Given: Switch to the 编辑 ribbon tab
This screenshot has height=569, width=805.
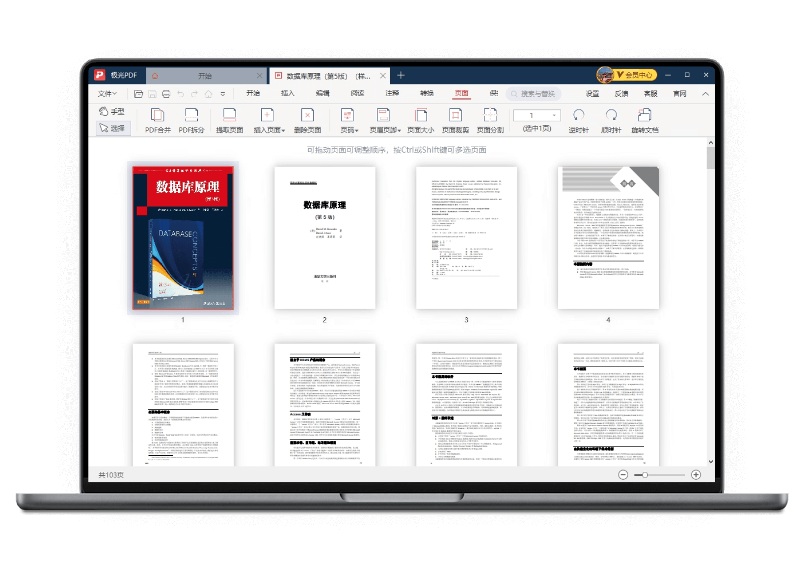Looking at the screenshot, I should pos(322,93).
